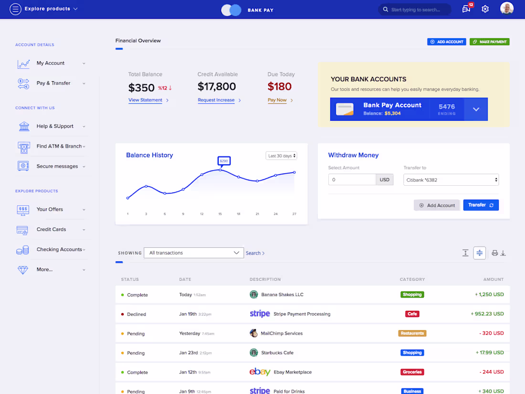
Task: Select the Pay & Transfer sidebar icon
Action: (23, 83)
